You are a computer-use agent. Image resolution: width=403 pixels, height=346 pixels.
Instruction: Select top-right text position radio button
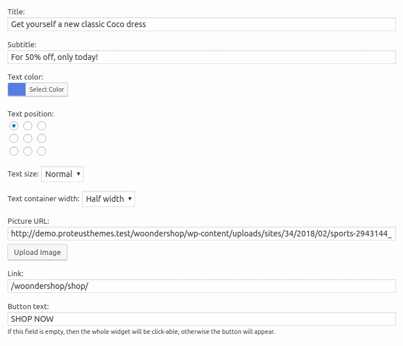click(x=42, y=126)
